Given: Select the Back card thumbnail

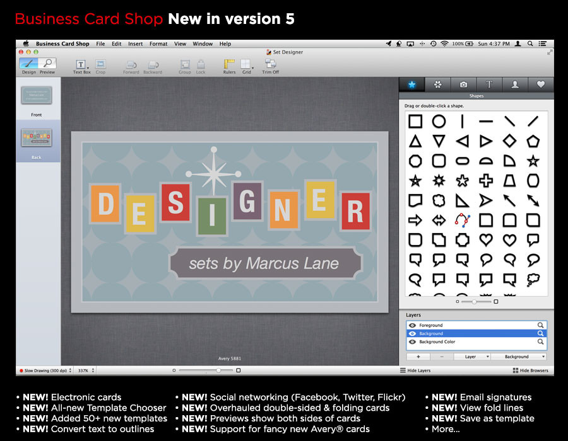Looking at the screenshot, I should pyautogui.click(x=36, y=138).
